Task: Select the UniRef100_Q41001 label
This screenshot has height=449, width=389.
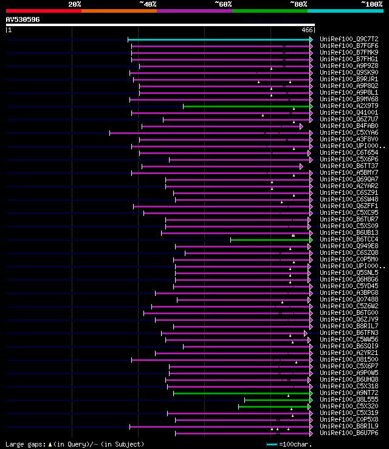Action: (x=349, y=112)
